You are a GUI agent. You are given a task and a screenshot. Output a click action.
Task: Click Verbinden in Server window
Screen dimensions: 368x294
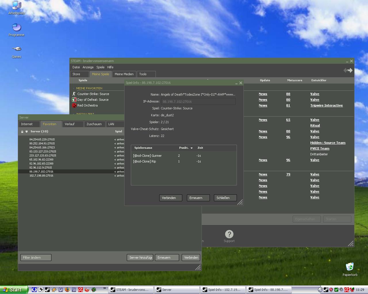[x=191, y=258]
